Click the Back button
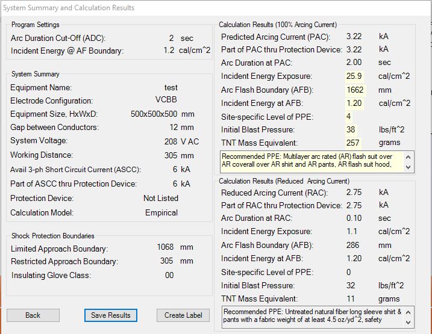432x334 pixels. [33, 315]
